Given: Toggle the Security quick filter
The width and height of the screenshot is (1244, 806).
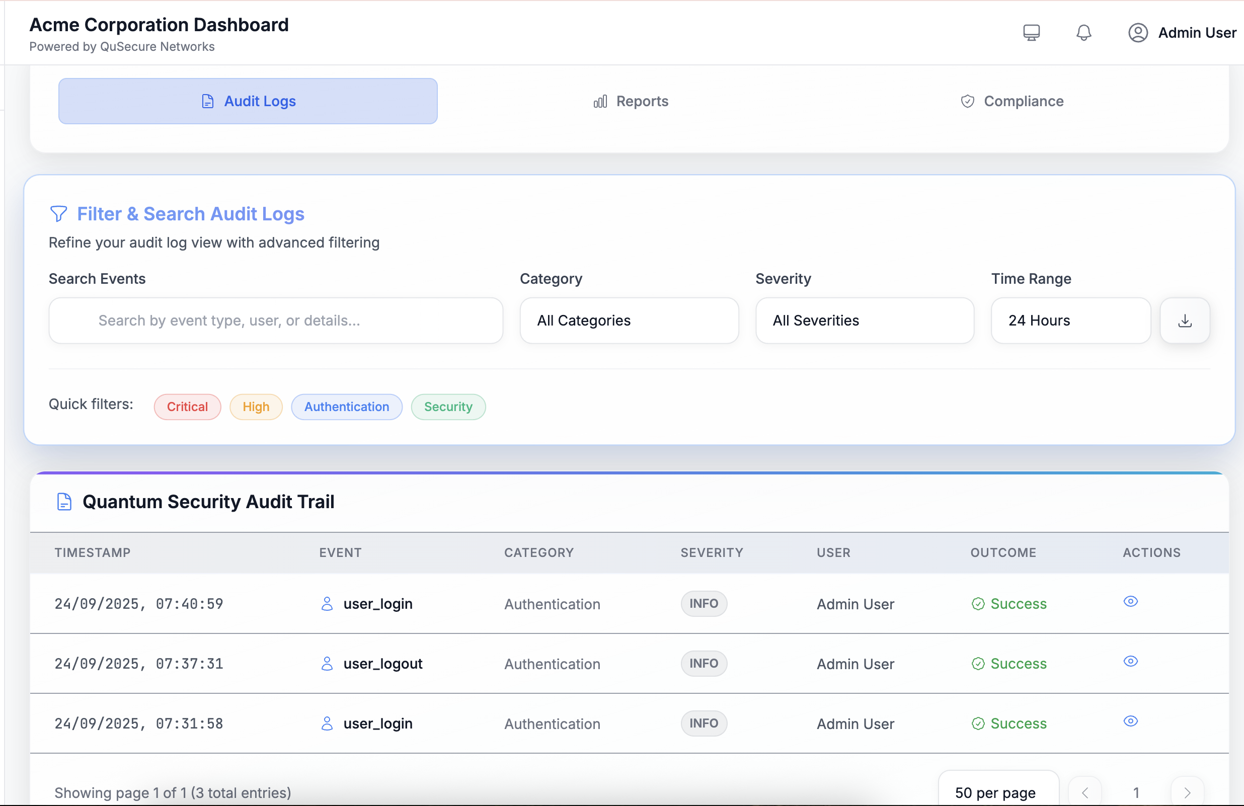Looking at the screenshot, I should 448,407.
